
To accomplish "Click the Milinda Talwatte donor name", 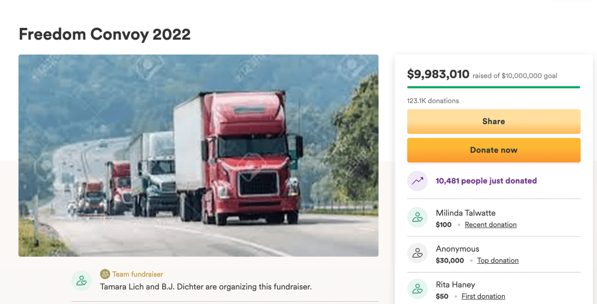I will 466,213.
